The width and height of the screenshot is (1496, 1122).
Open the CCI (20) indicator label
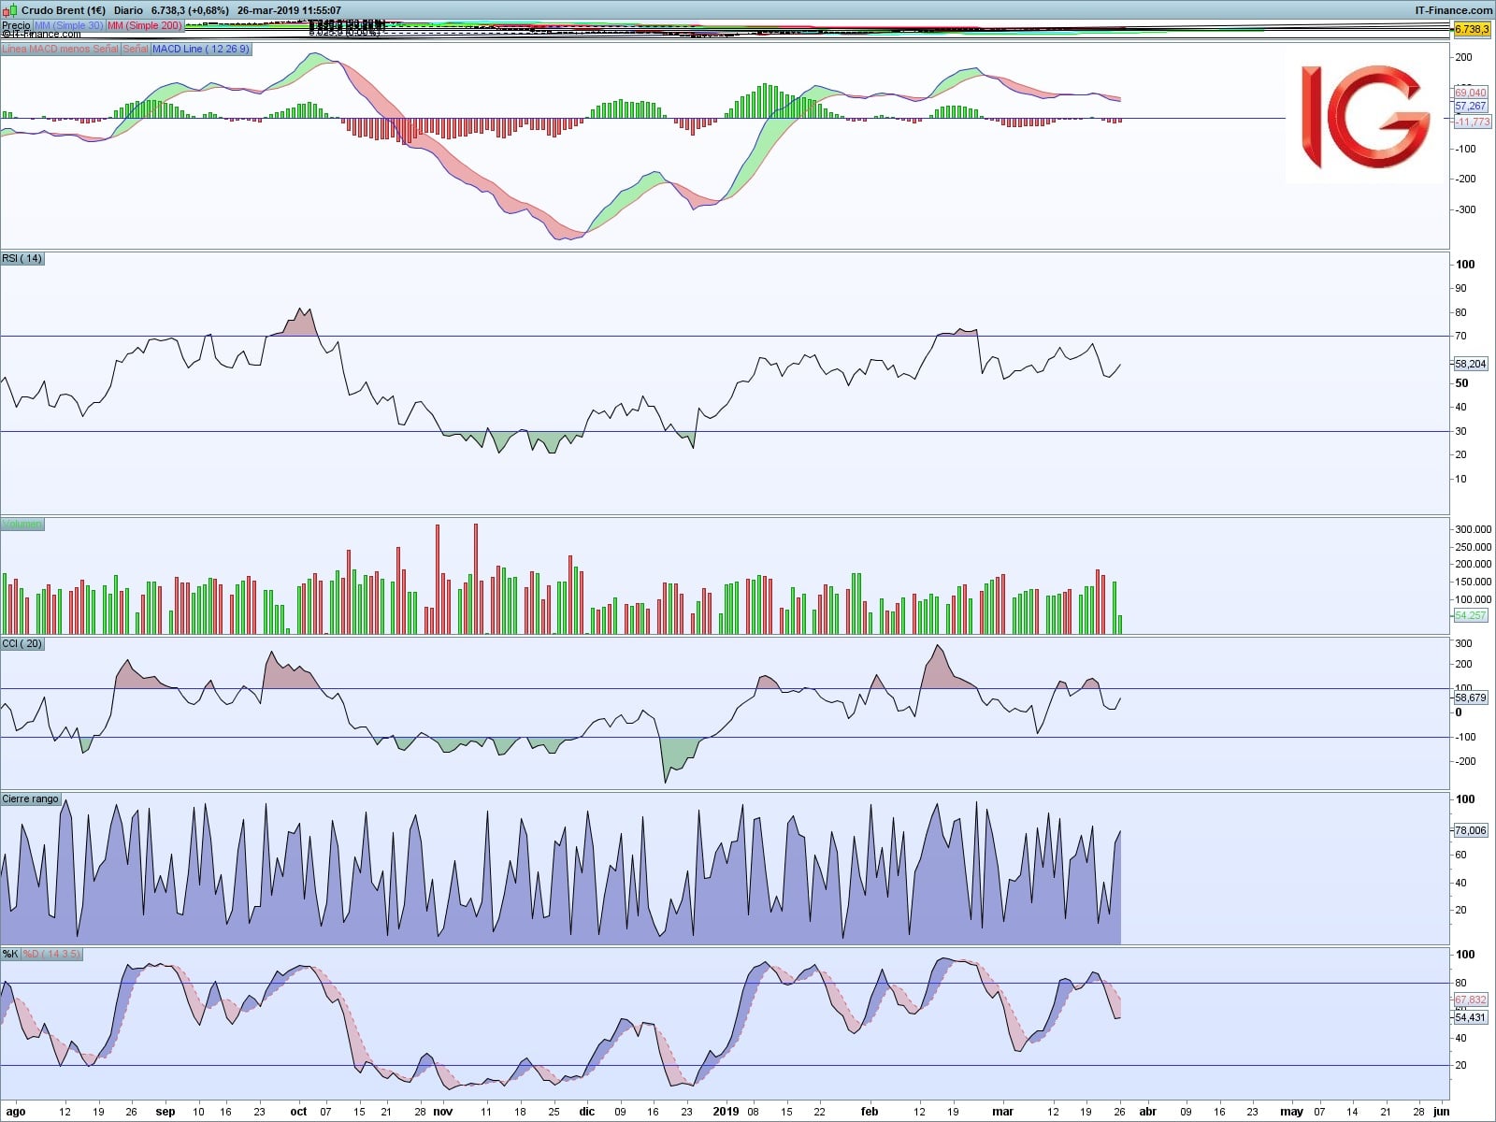click(22, 643)
